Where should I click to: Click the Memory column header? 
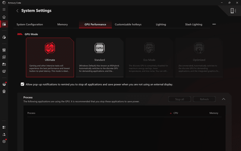tap(214, 113)
